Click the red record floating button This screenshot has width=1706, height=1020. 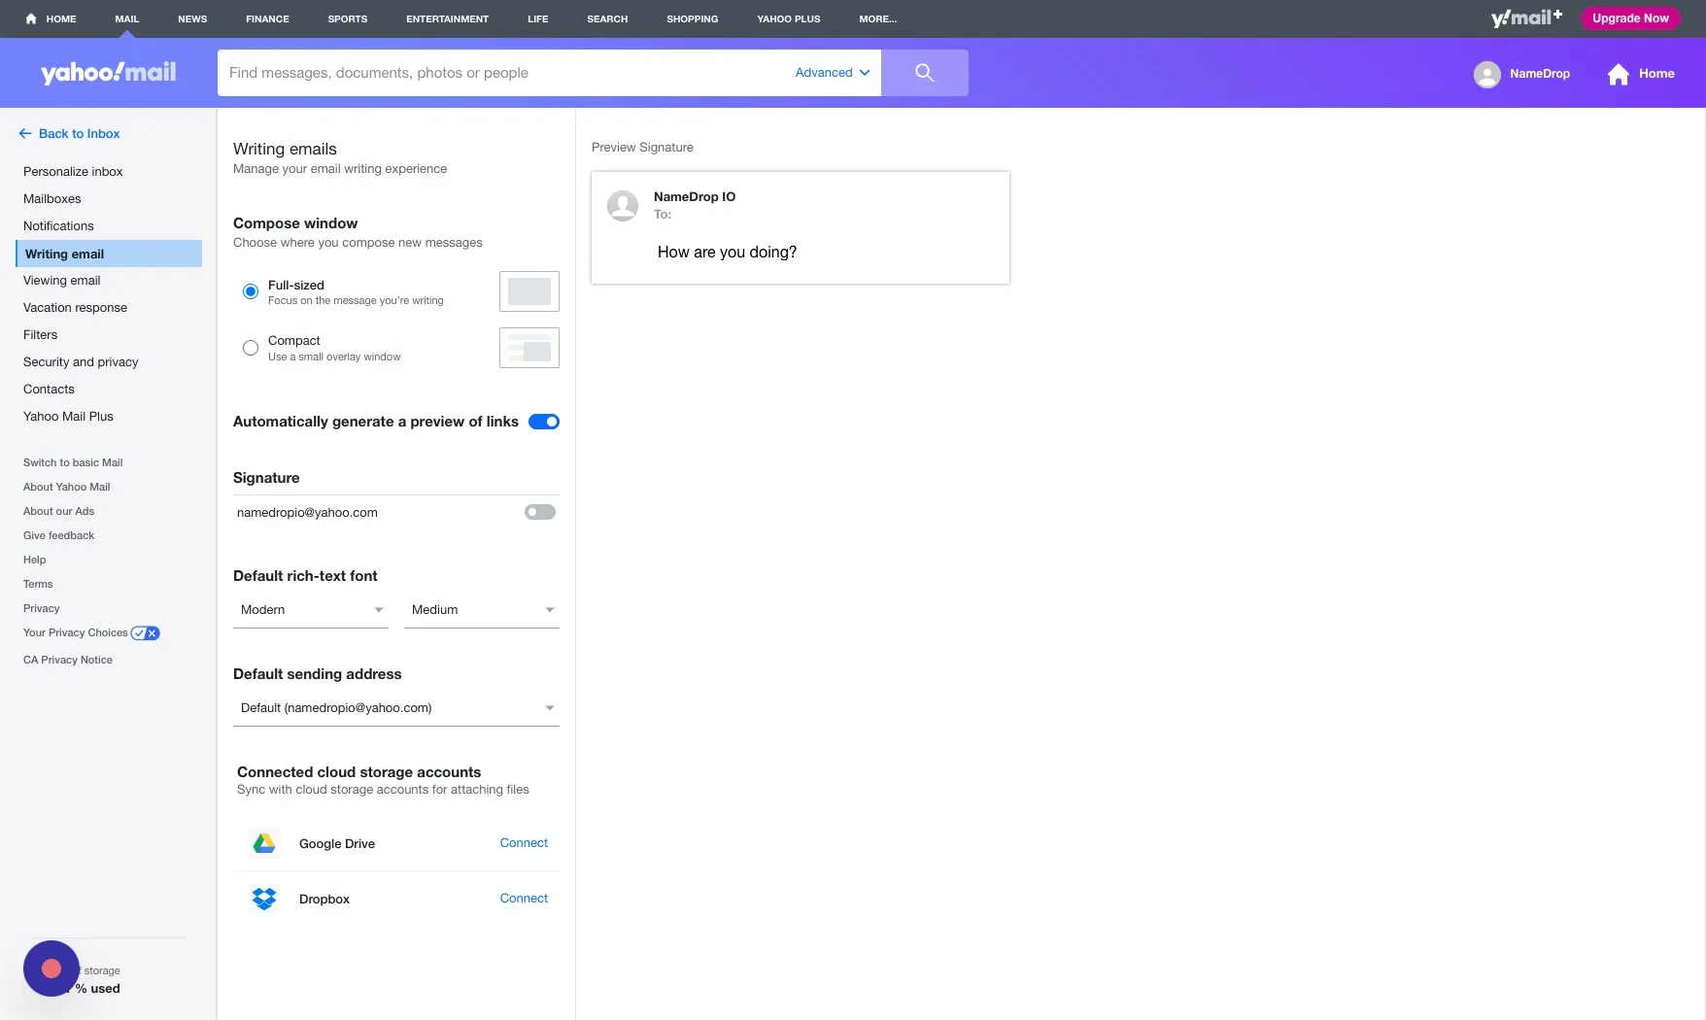(x=51, y=969)
